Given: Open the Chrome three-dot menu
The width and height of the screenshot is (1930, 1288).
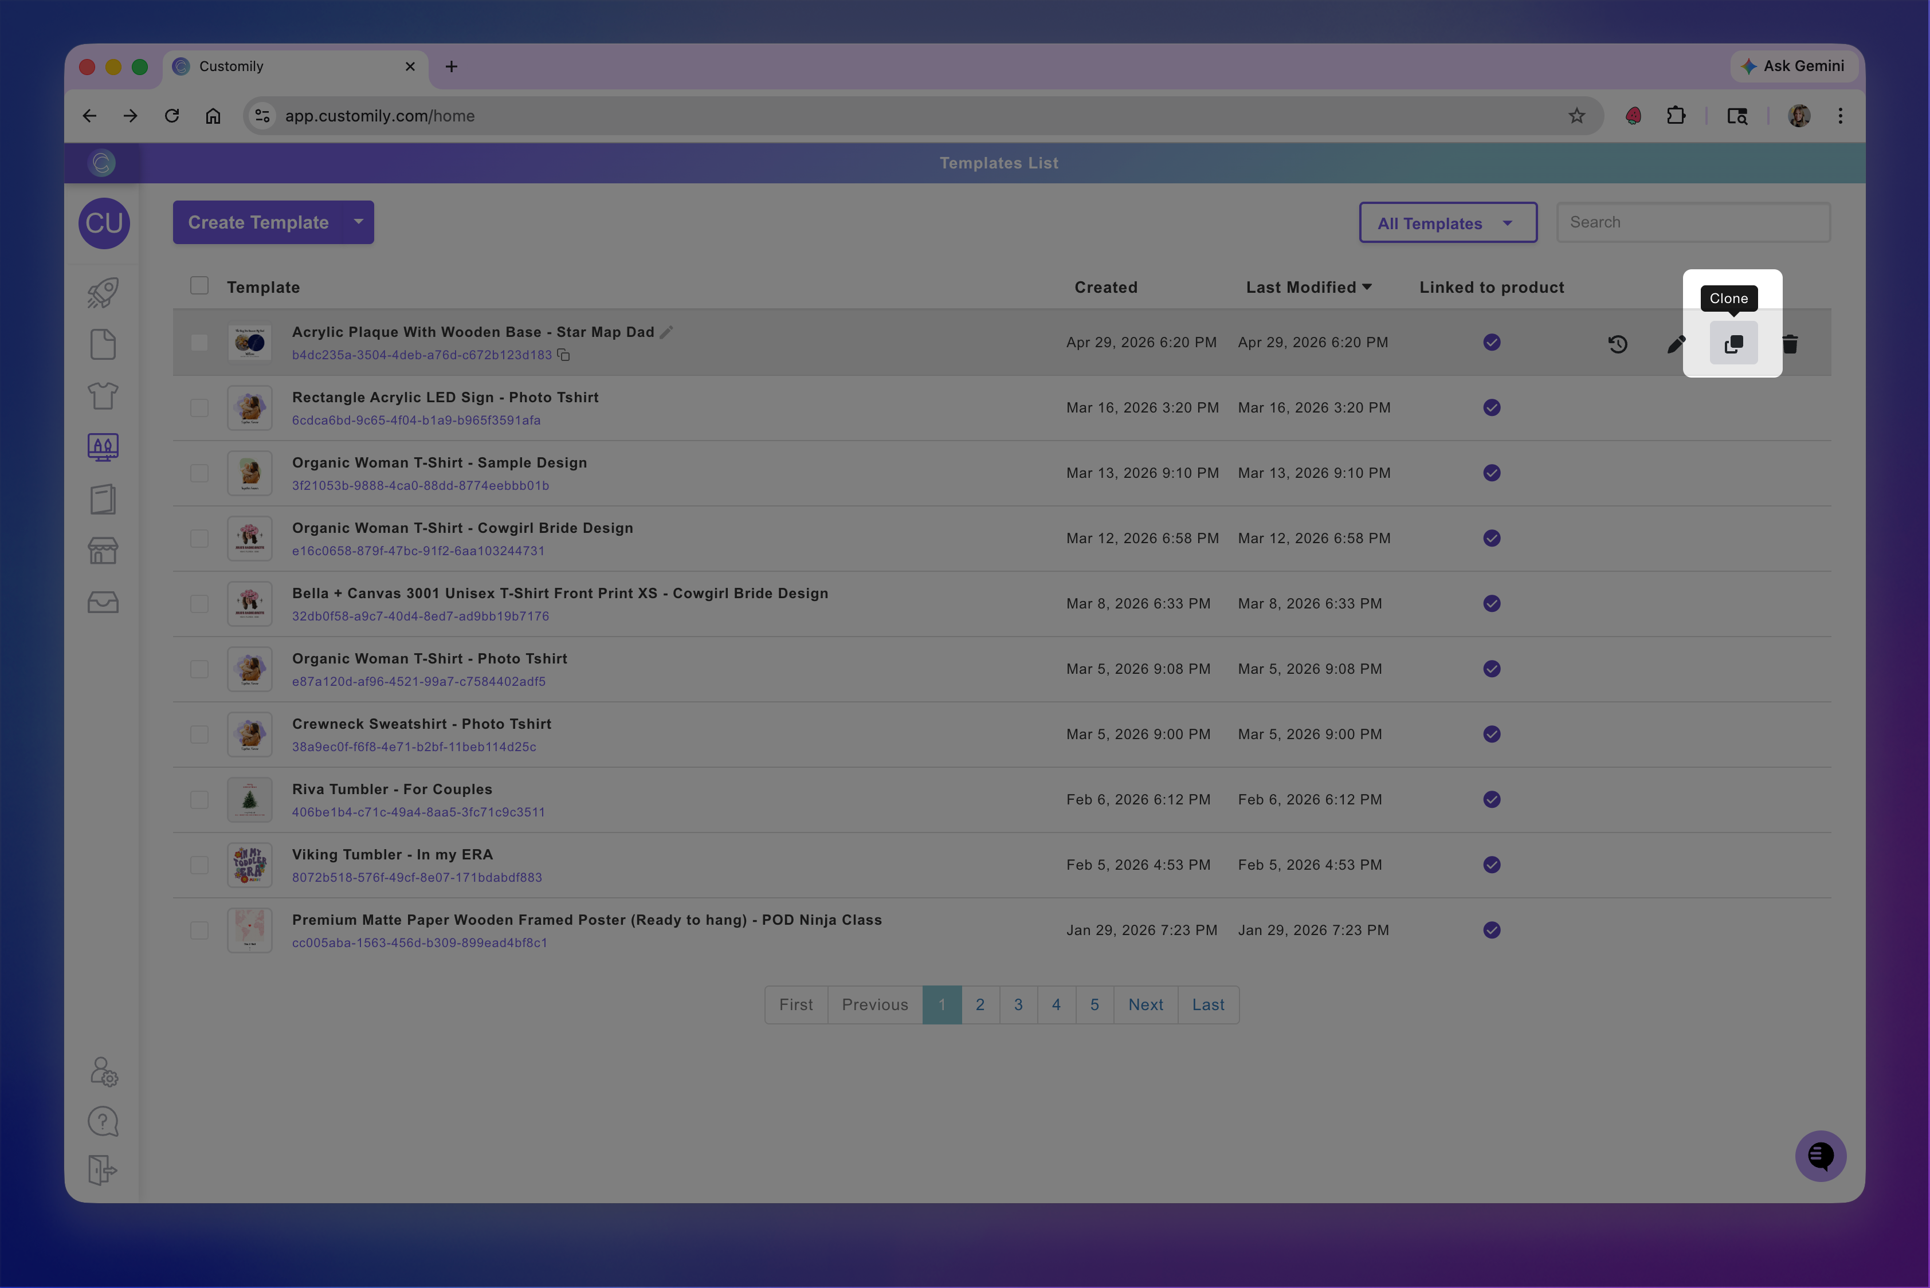Looking at the screenshot, I should 1841,116.
